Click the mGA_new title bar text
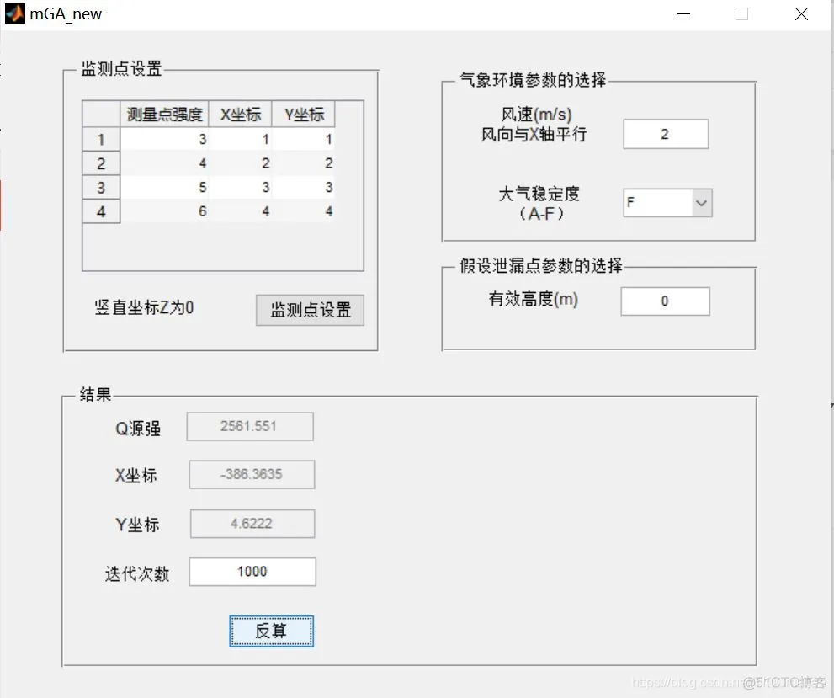 pos(66,13)
